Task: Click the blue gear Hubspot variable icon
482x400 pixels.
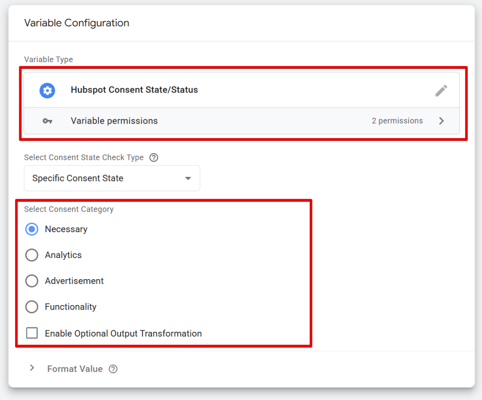Action: coord(47,91)
